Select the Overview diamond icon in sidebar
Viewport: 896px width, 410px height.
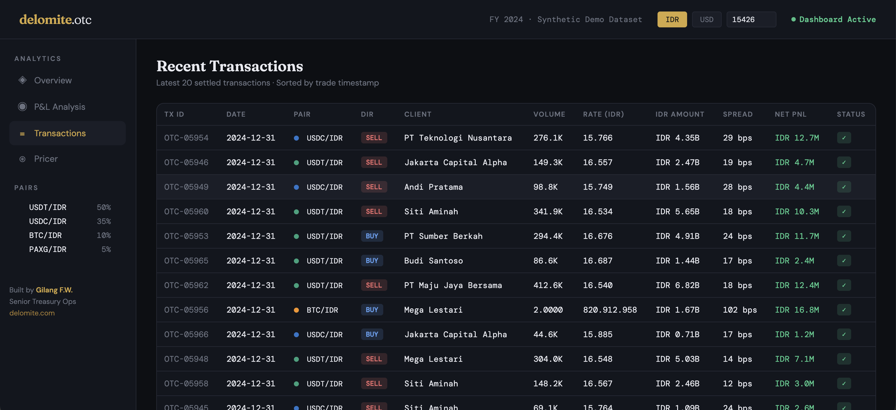22,80
